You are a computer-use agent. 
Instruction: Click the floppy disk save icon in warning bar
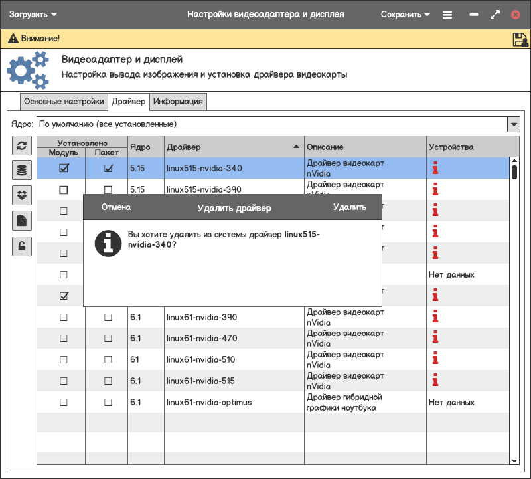point(520,39)
